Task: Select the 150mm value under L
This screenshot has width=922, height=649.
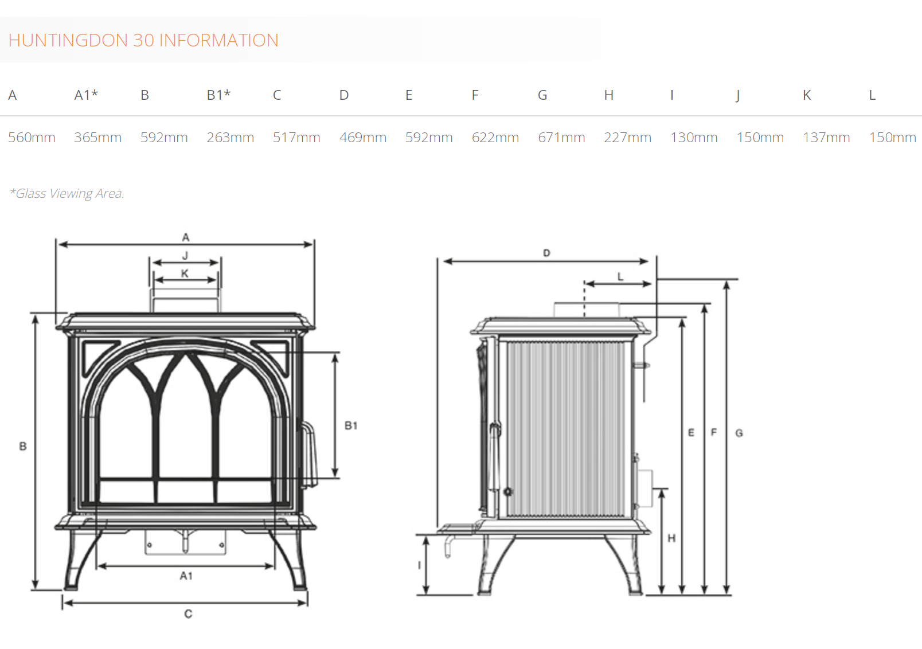Action: tap(893, 138)
